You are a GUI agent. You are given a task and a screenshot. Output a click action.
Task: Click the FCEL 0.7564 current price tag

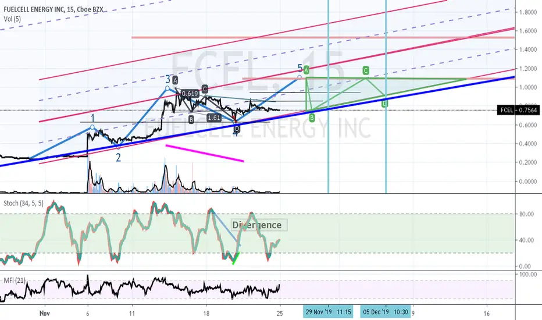pyautogui.click(x=519, y=110)
